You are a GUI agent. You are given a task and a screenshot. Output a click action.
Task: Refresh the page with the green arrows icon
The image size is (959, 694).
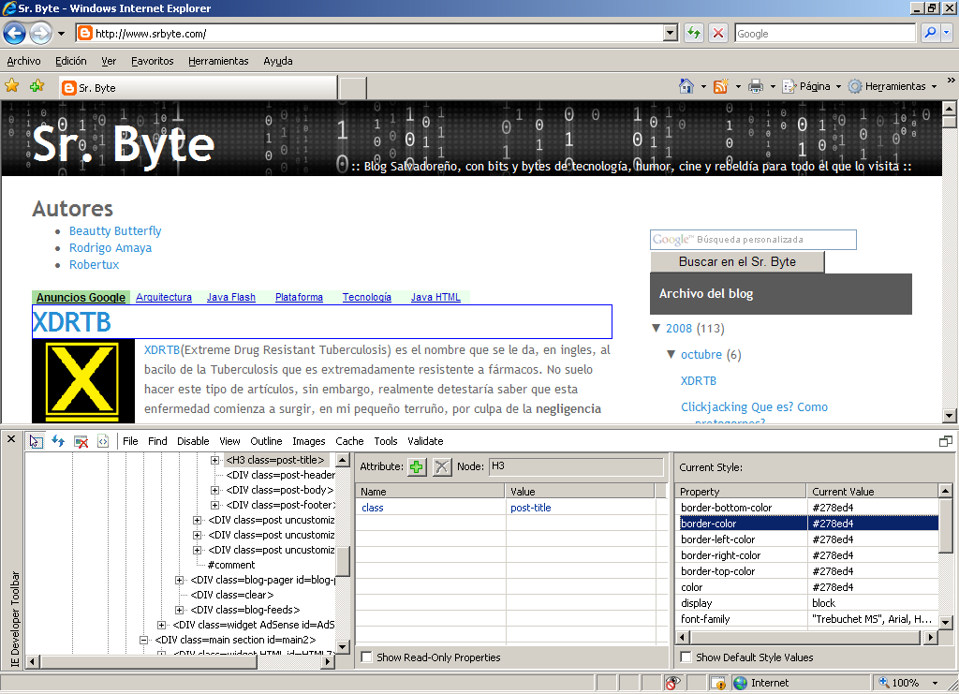(x=694, y=33)
